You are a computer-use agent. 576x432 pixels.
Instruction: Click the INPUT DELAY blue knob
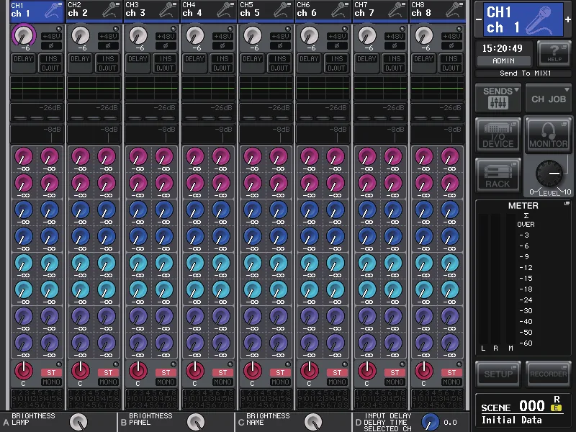click(430, 422)
